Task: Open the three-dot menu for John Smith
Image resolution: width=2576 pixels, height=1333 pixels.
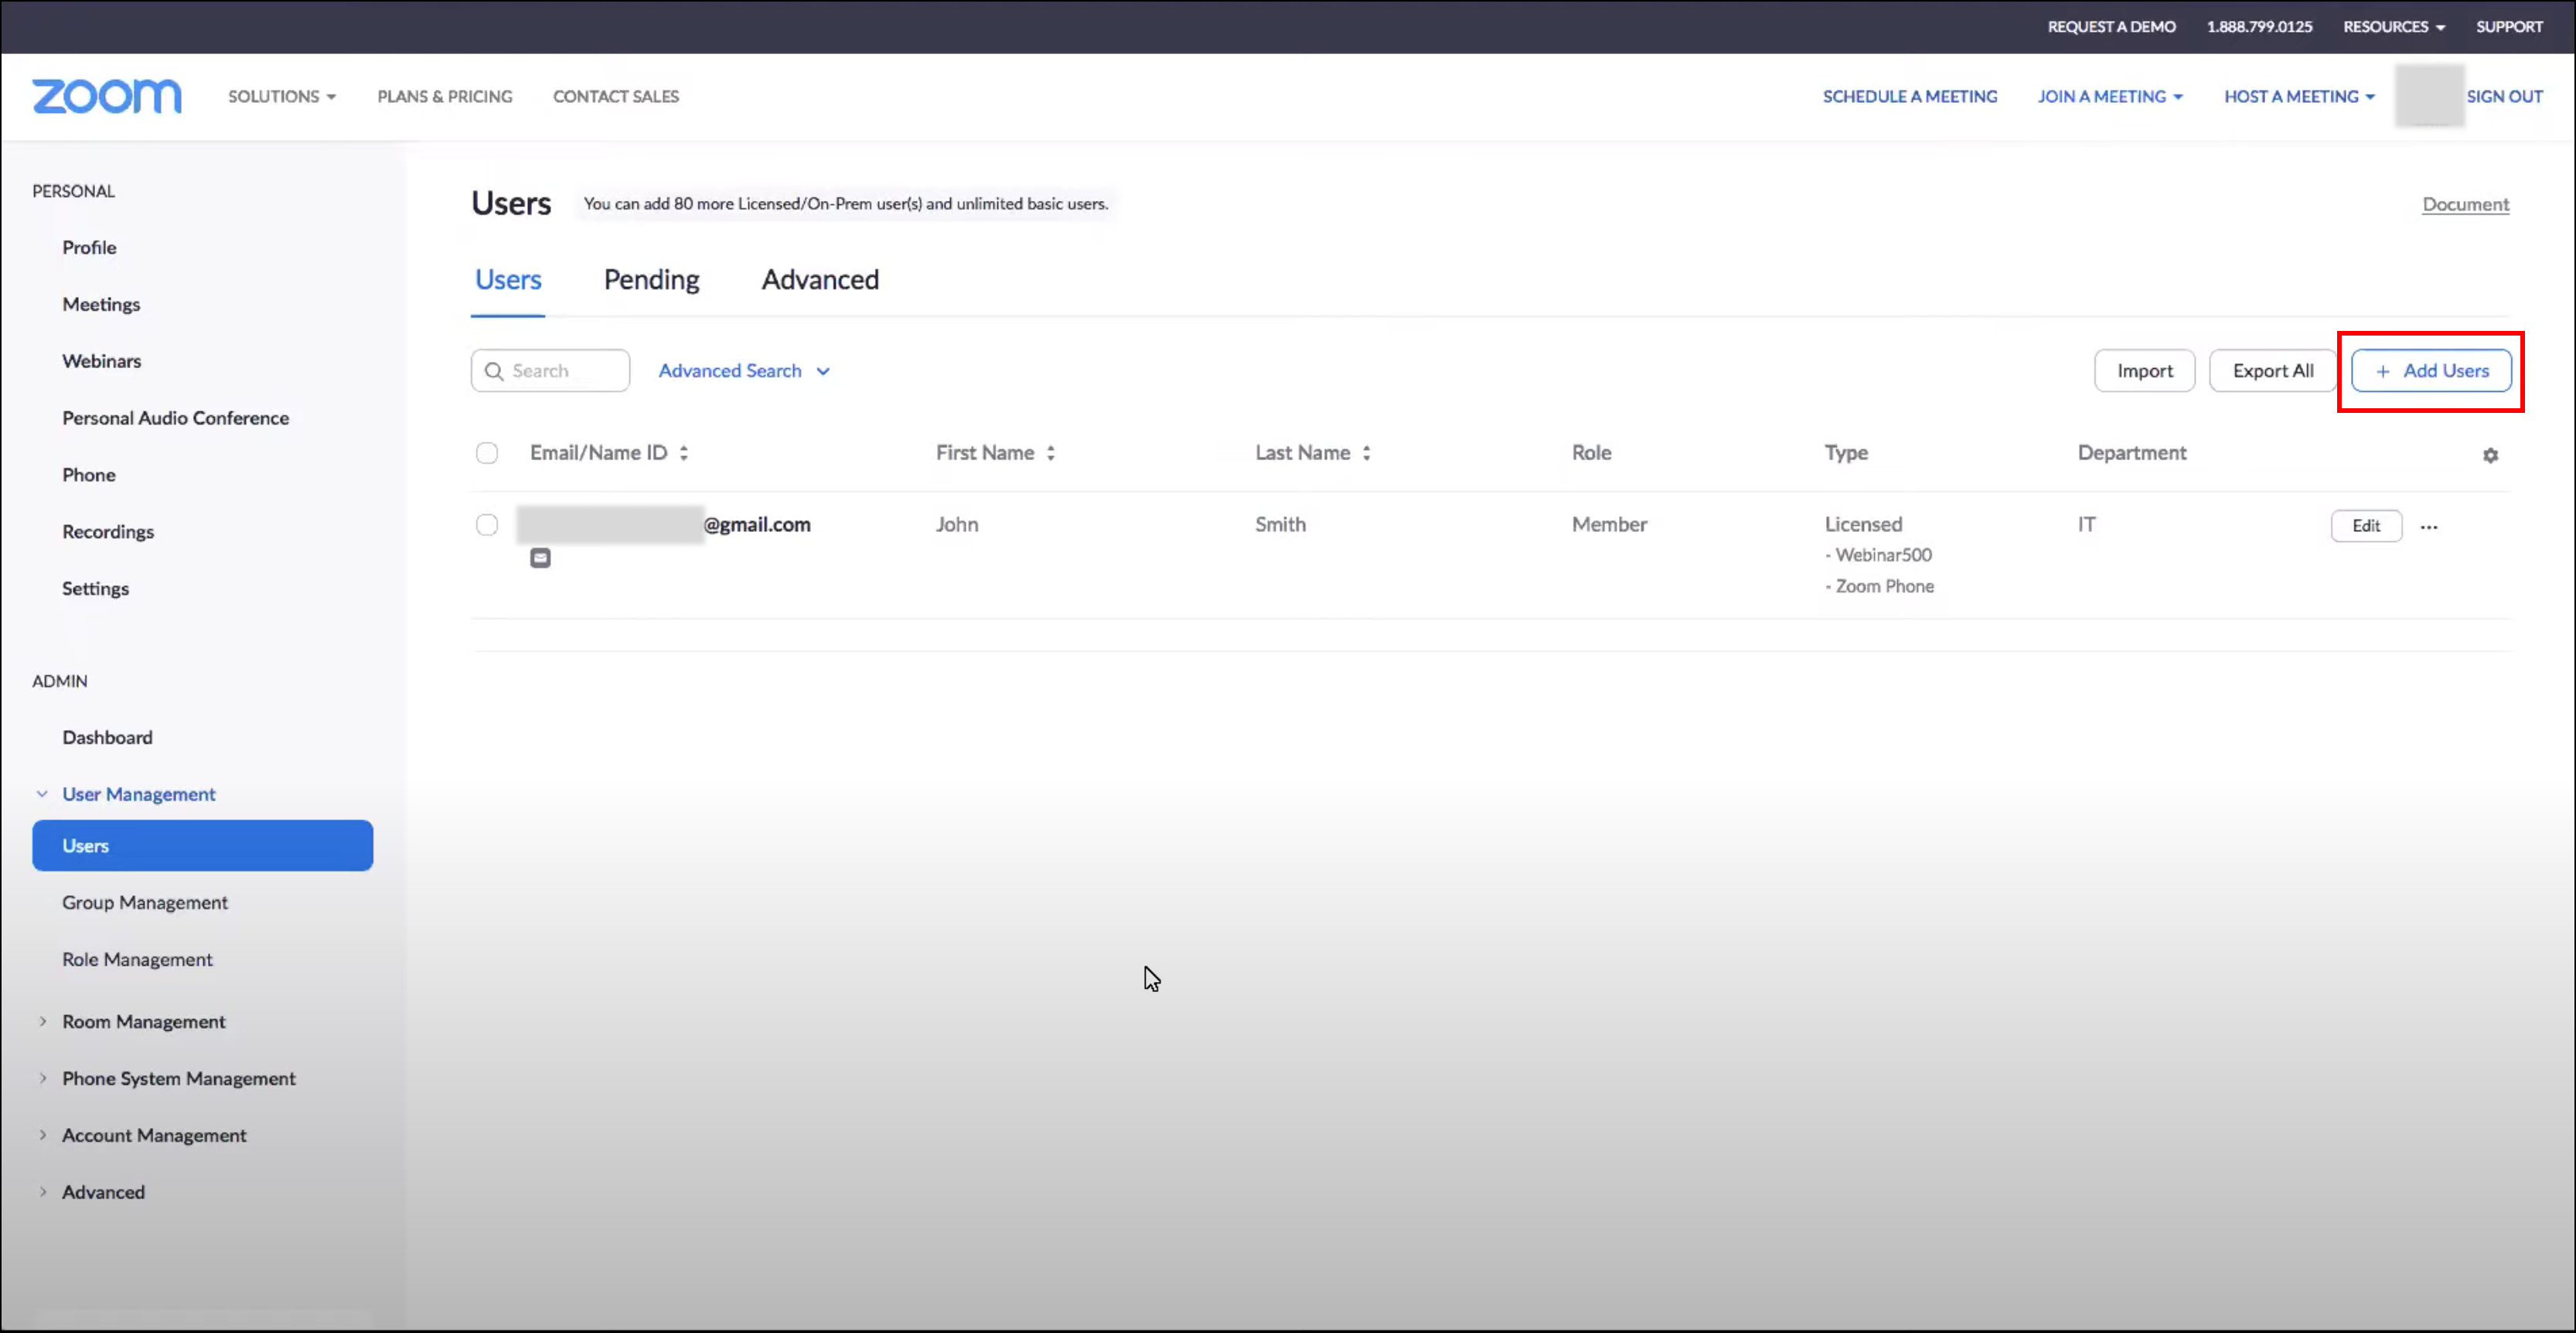Action: tap(2429, 526)
